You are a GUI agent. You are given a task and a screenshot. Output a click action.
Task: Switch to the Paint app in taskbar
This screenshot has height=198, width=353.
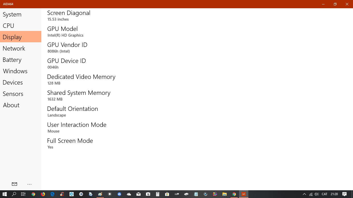(x=100, y=194)
